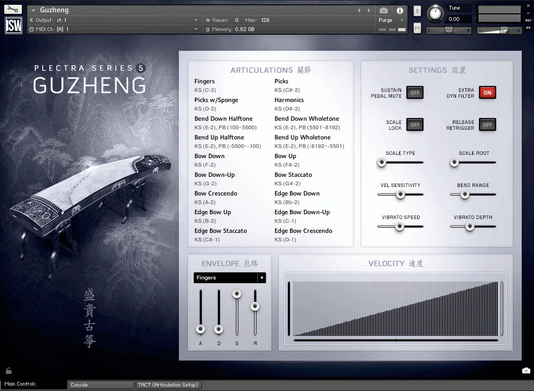
Task: Toggle the Release Retrigger button
Action: pos(487,124)
